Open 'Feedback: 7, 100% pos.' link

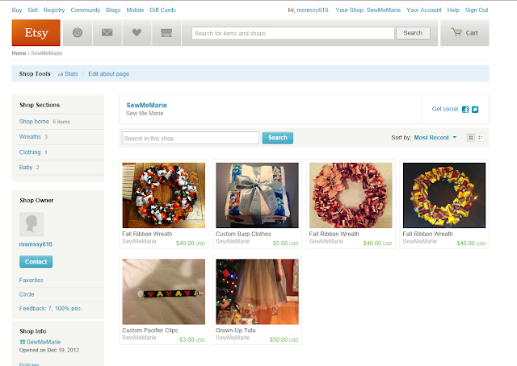coord(50,309)
